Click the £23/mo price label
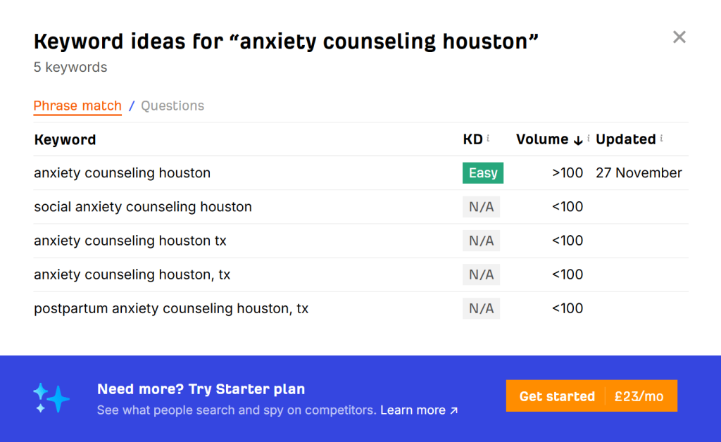The width and height of the screenshot is (721, 442). click(639, 396)
